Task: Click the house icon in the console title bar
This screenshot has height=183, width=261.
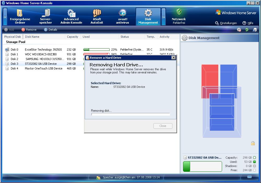Action: click(x=3, y=3)
